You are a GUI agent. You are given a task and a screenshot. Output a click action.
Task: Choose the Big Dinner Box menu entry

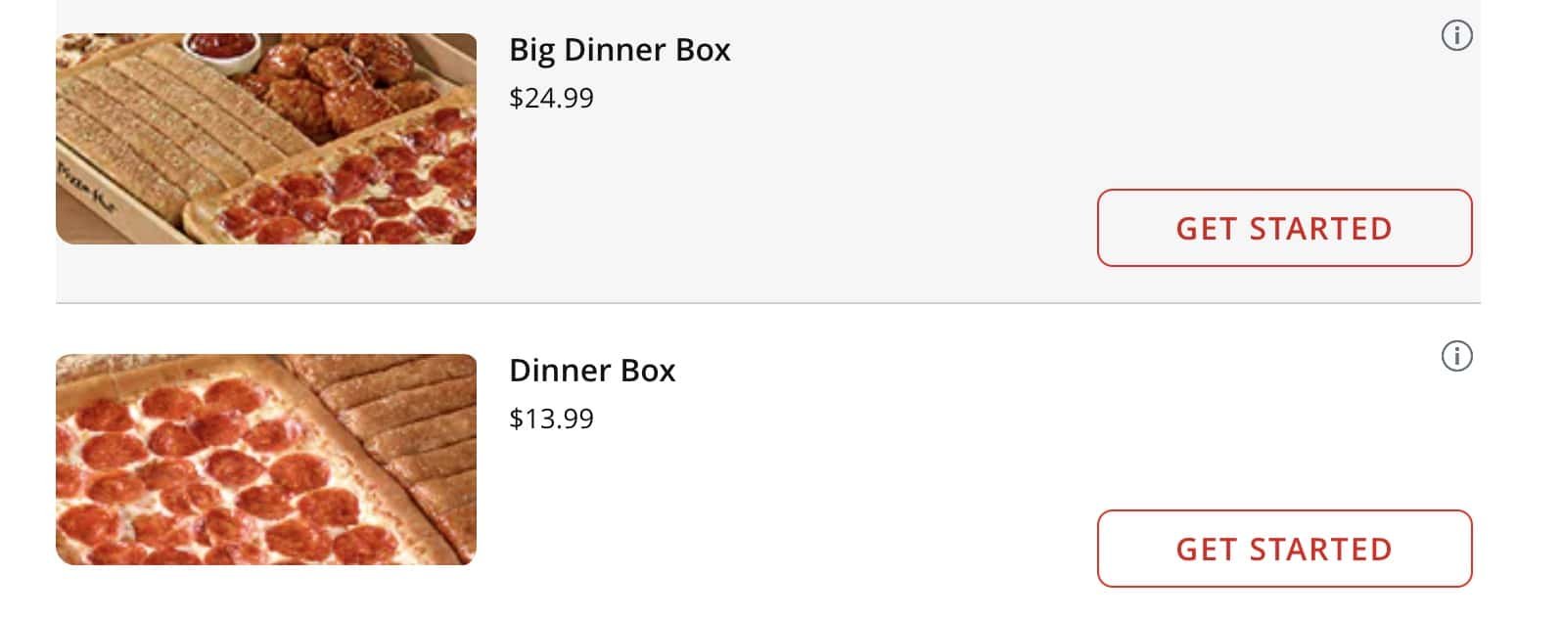(x=620, y=51)
